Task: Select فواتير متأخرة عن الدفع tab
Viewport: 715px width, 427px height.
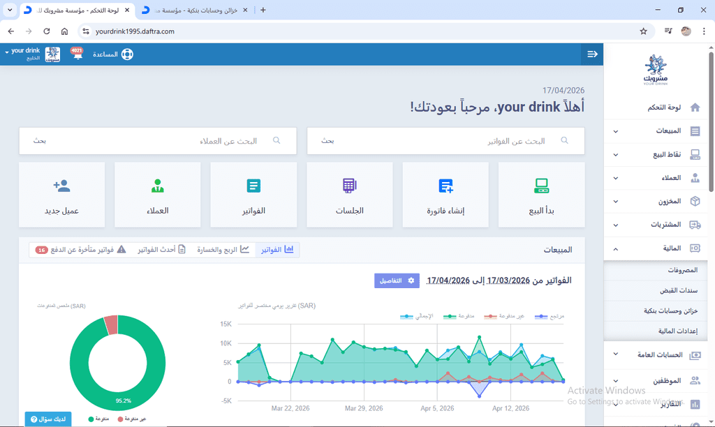Action: coord(77,250)
